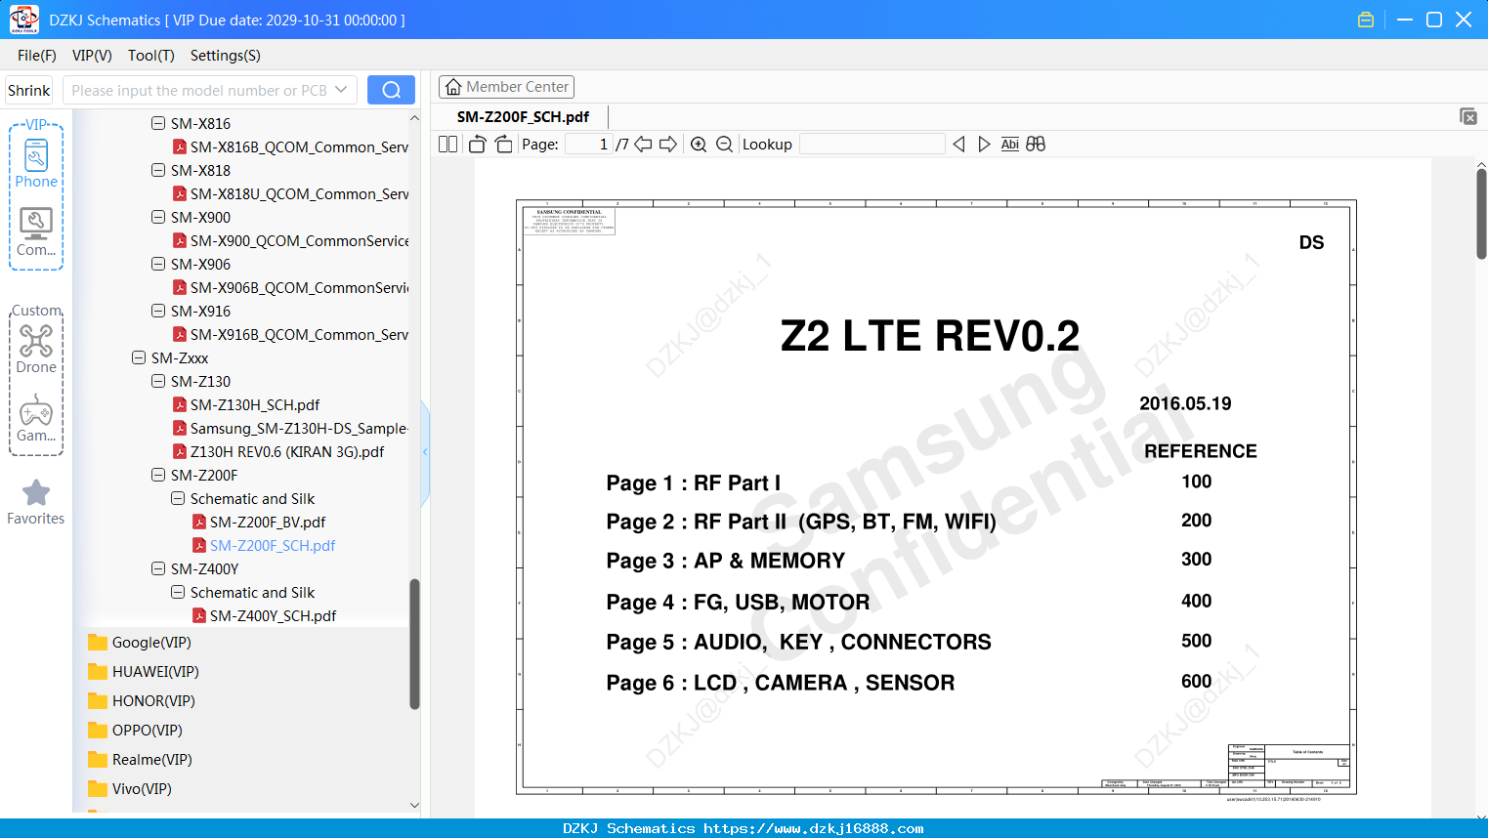The image size is (1488, 838).
Task: Open the Computer category icon
Action: [36, 232]
